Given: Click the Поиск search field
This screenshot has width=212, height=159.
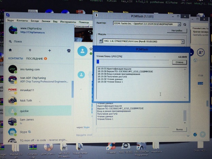Looking at the screenshot, I should (x=37, y=42).
